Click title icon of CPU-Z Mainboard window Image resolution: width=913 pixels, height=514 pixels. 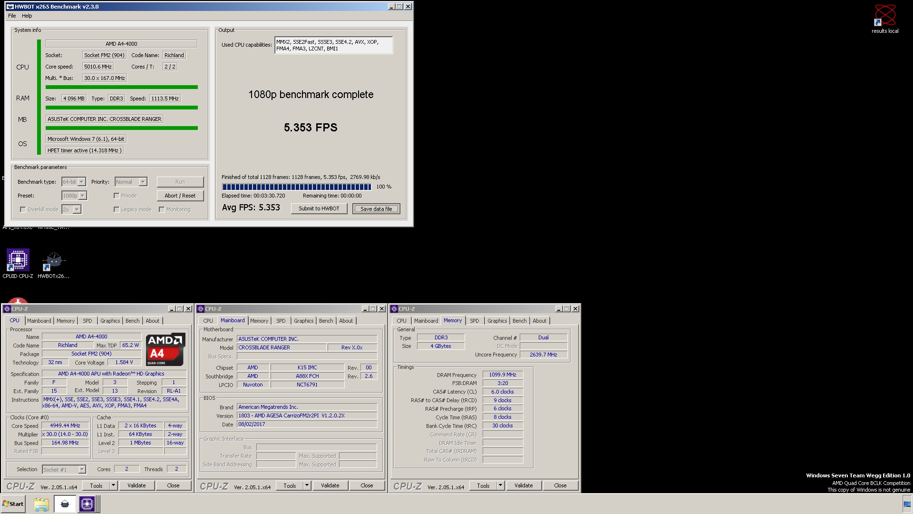coord(201,309)
